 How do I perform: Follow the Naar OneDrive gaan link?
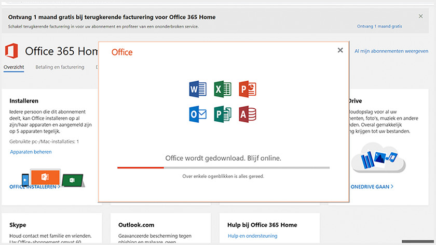click(x=372, y=186)
